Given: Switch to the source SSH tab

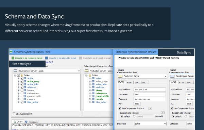Looking at the screenshot, I should 136,83.
